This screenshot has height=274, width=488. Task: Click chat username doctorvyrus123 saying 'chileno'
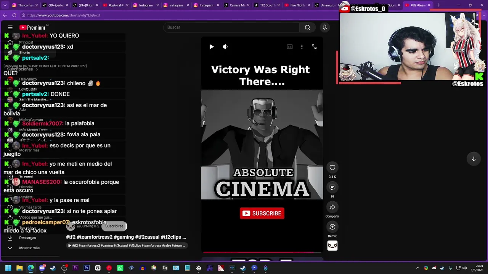point(43,83)
